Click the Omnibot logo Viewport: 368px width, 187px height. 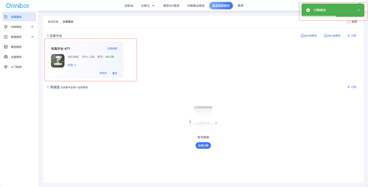(17, 6)
